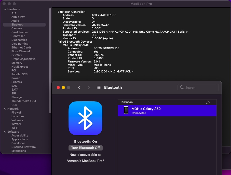Select SATA entry
231x175 pixels.
(15, 90)
